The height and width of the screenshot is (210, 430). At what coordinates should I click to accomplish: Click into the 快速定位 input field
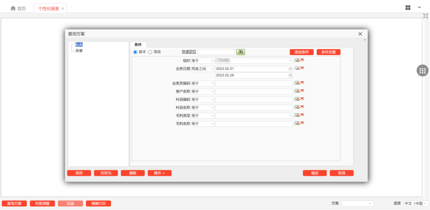[216, 52]
